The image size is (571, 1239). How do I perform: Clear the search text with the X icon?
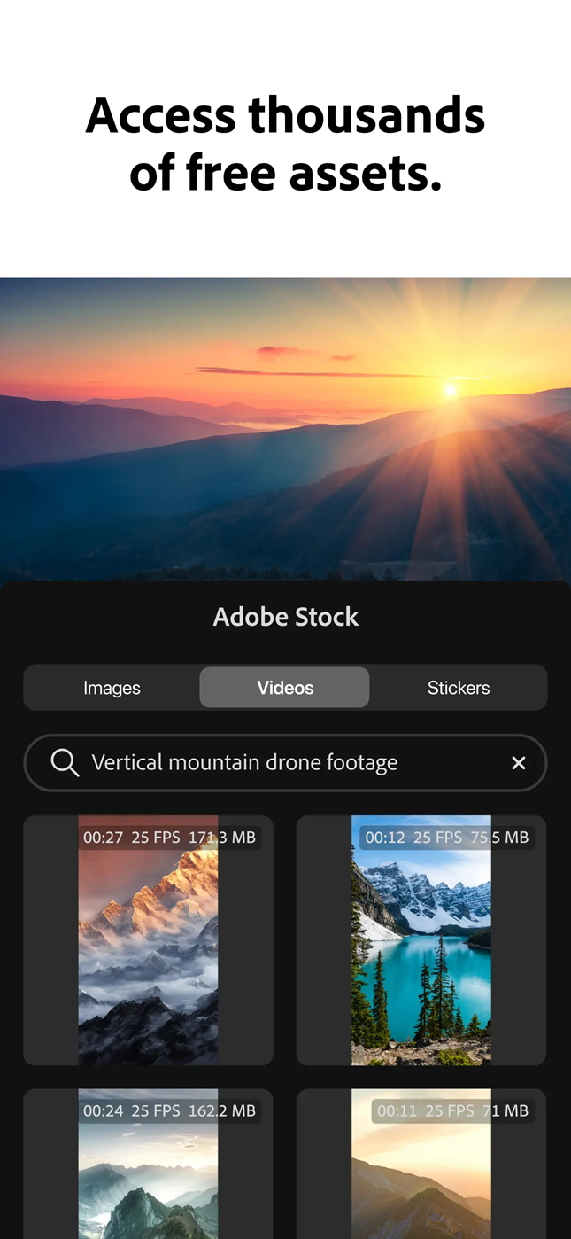519,763
